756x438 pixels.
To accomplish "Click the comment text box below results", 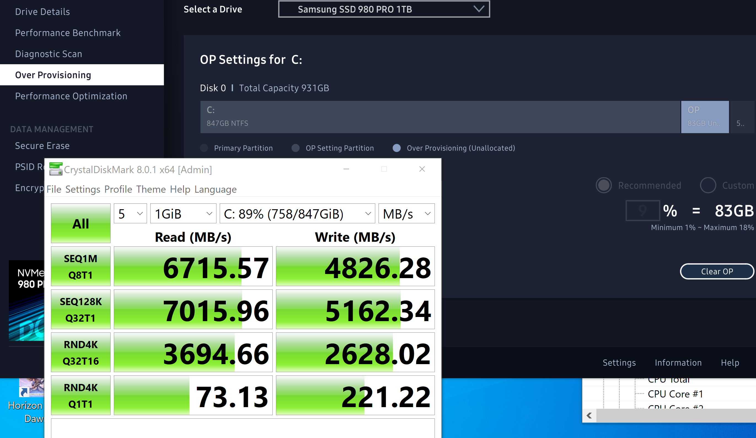I will [x=243, y=428].
